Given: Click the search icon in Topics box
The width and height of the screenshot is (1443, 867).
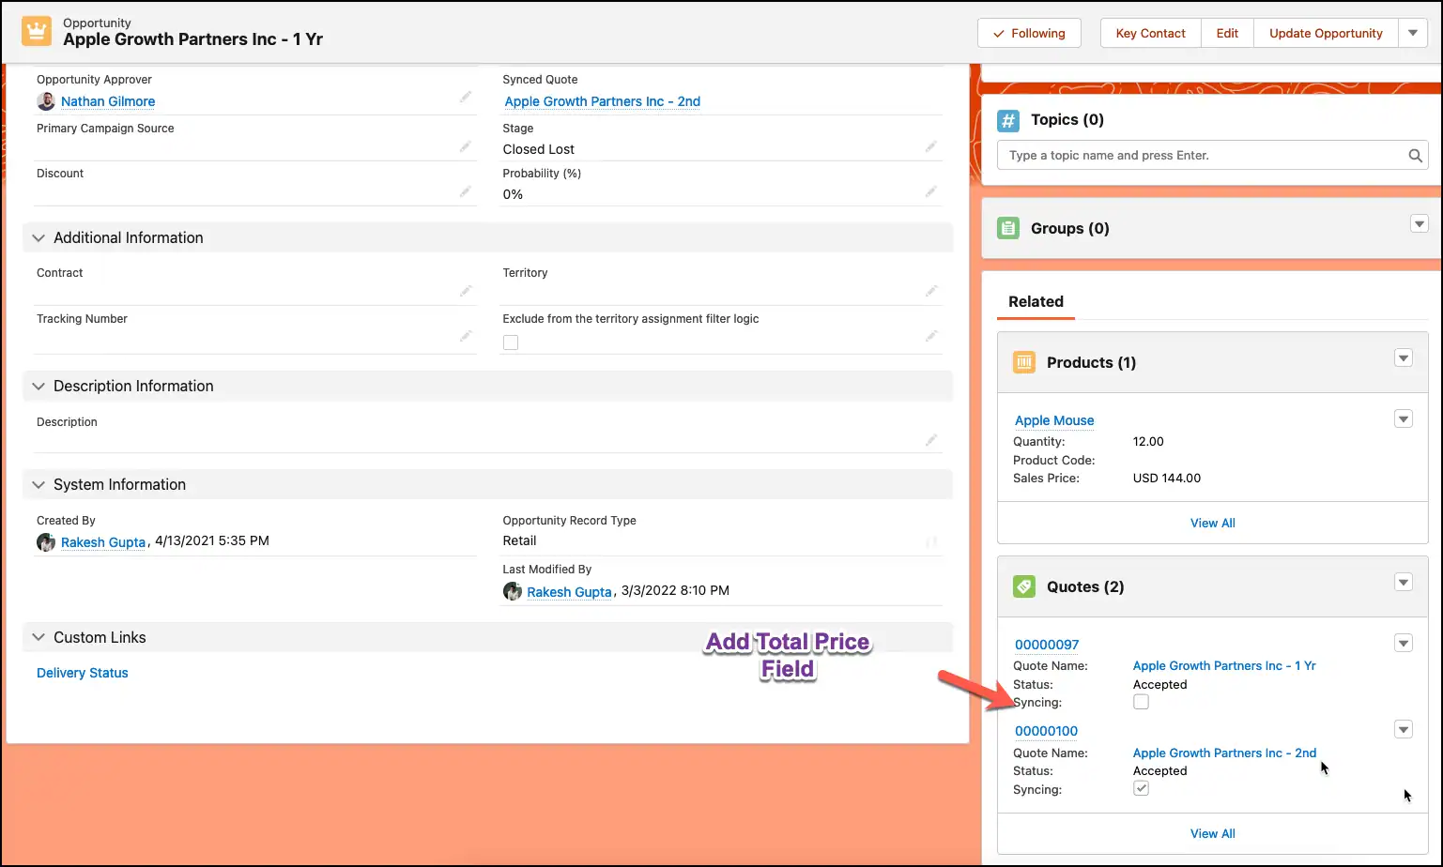Looking at the screenshot, I should pyautogui.click(x=1415, y=156).
